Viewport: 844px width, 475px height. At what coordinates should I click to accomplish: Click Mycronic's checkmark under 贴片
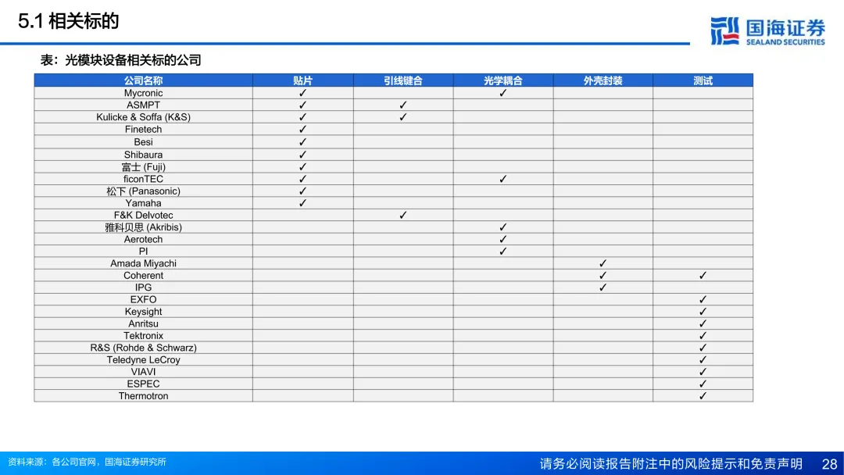302,93
